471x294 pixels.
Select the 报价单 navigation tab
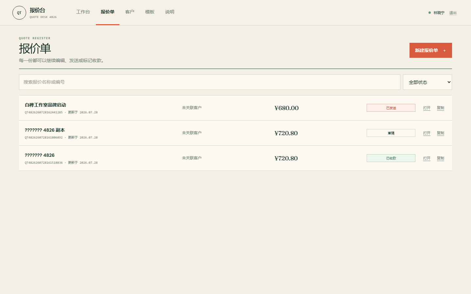(108, 12)
